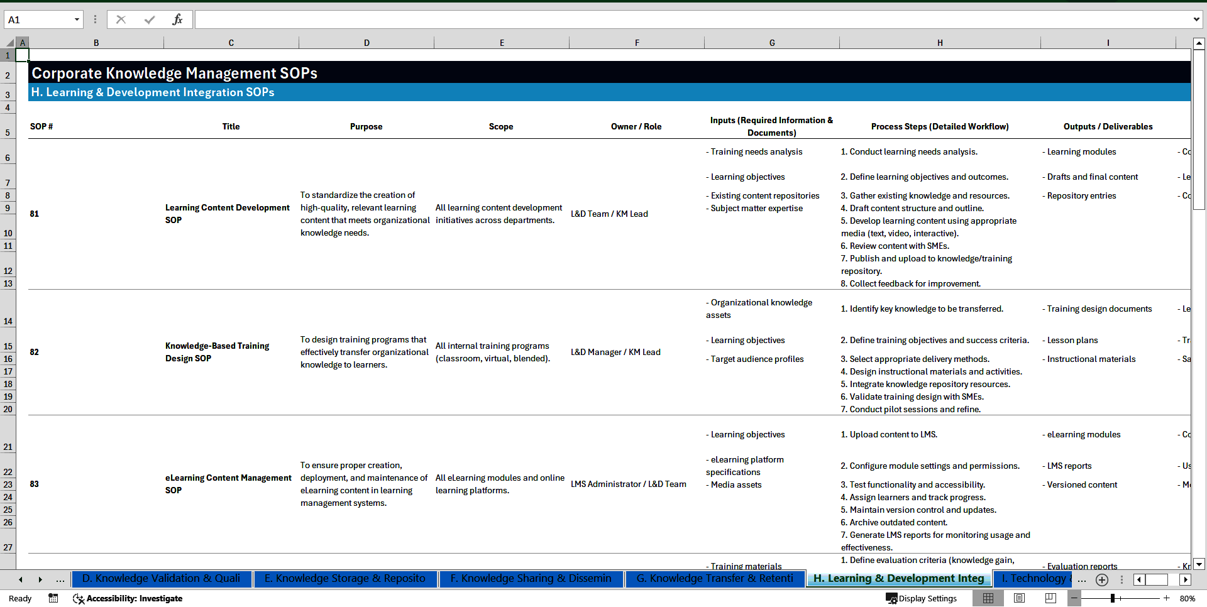Switch to the G. Knowledge Transfer & Retention tab

(x=714, y=578)
